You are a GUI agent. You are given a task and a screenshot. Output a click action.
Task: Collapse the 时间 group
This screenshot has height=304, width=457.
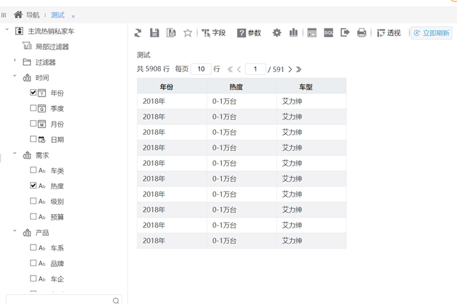[x=15, y=76]
